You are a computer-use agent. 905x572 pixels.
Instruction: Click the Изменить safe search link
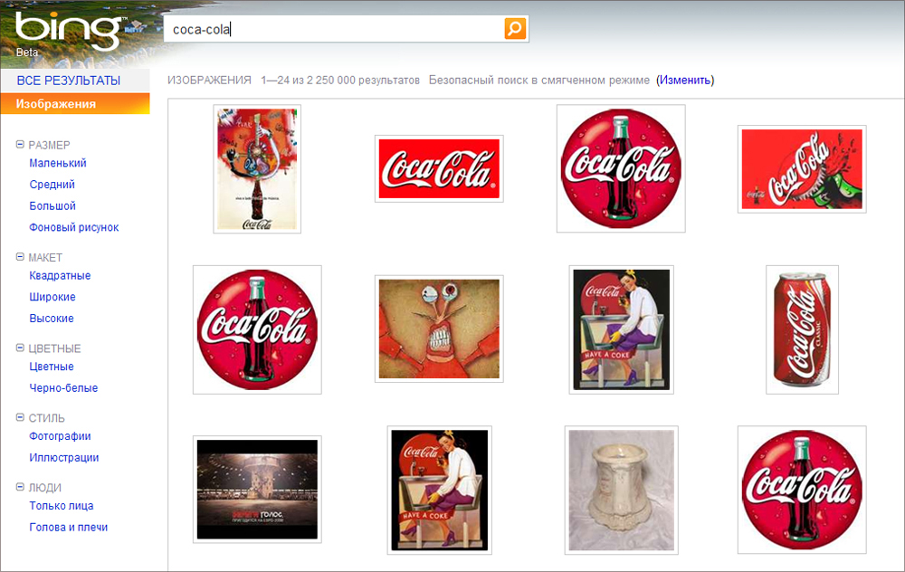(684, 81)
